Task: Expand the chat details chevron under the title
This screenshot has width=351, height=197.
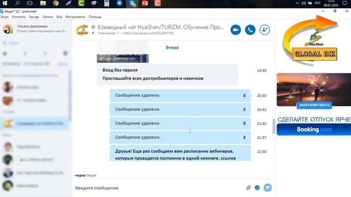Action: pyautogui.click(x=93, y=33)
